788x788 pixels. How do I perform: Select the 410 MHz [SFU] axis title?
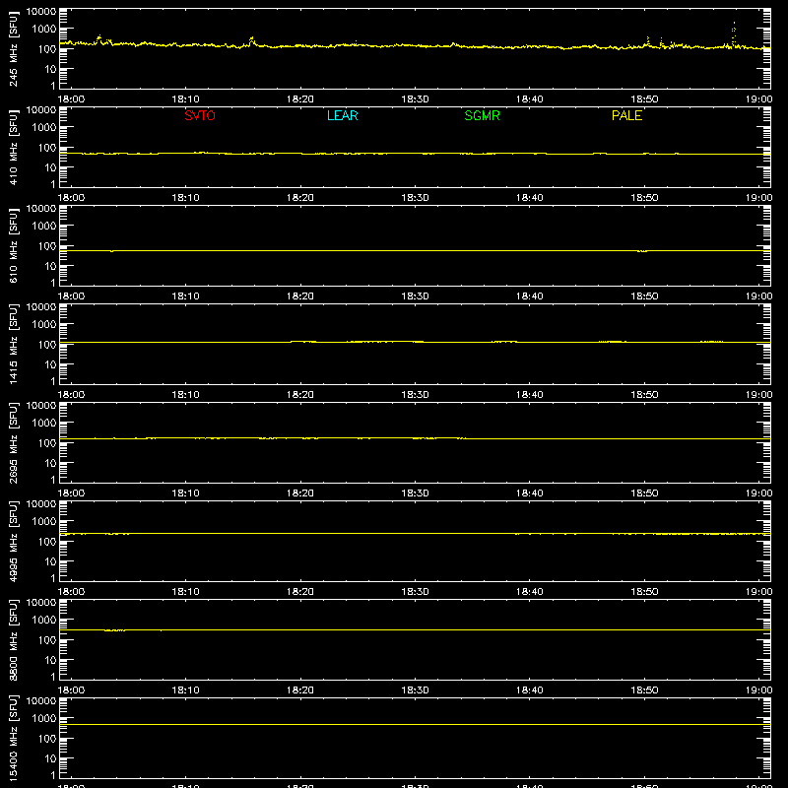pos(14,147)
